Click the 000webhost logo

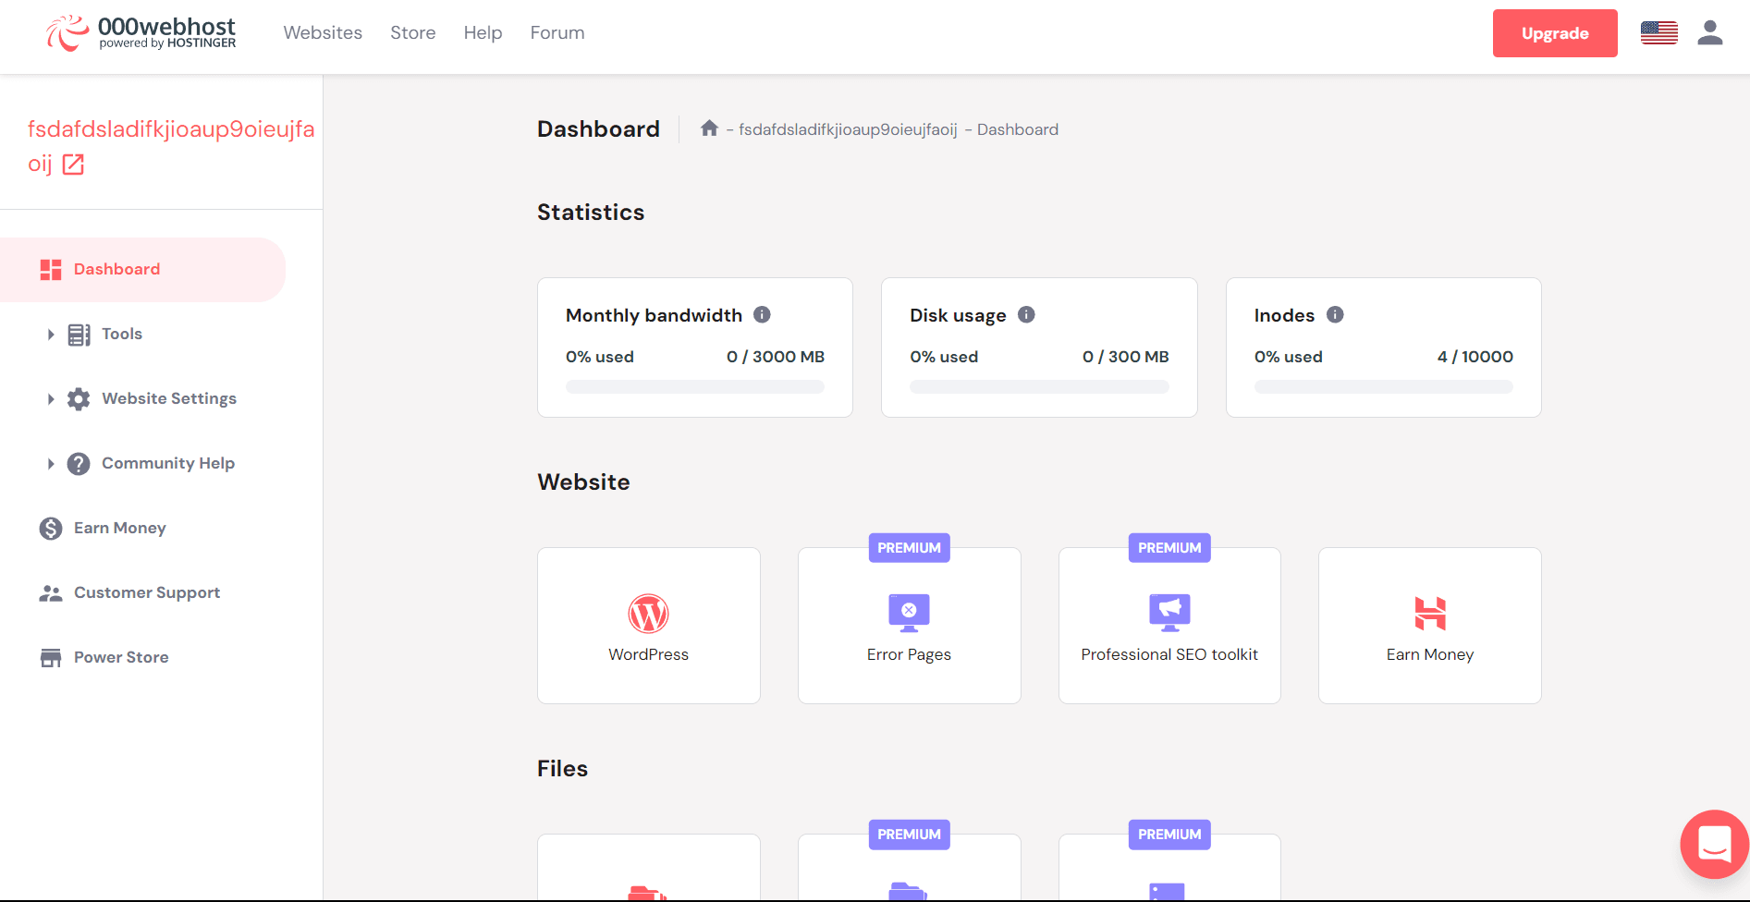pos(141,33)
